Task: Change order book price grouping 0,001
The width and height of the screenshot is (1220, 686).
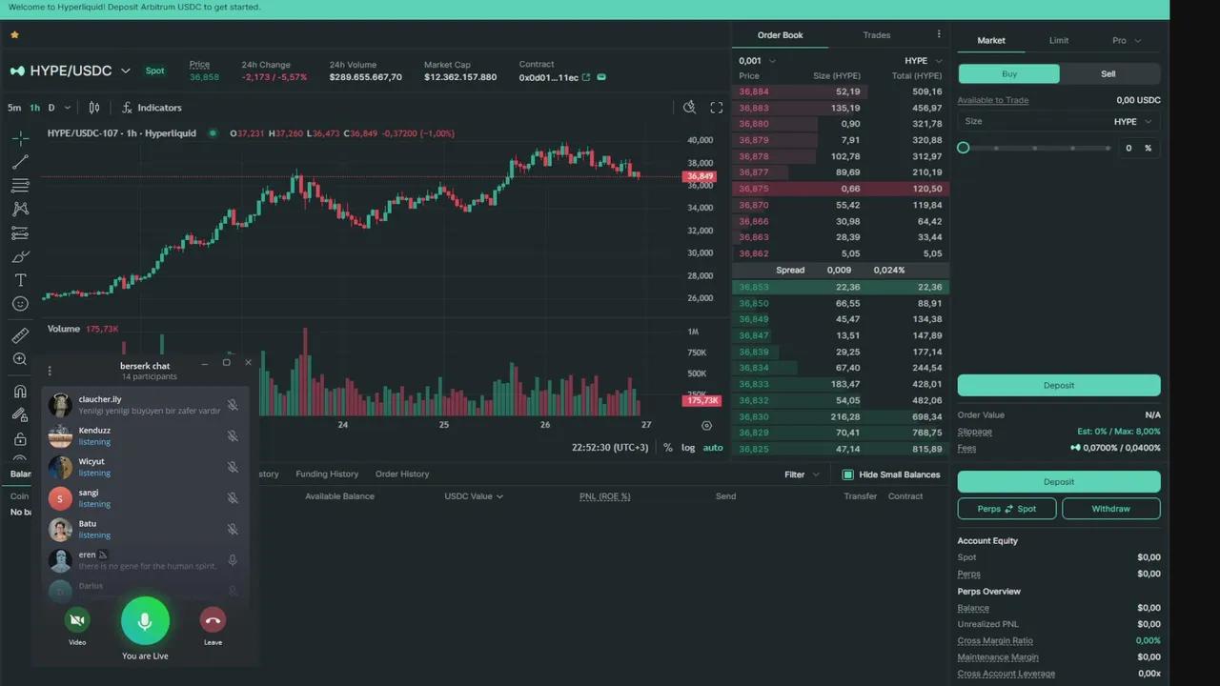Action: tap(757, 61)
